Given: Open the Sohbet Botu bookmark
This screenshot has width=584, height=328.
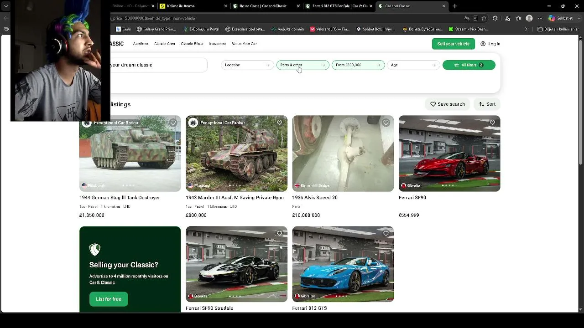Looking at the screenshot, I should click(x=375, y=29).
